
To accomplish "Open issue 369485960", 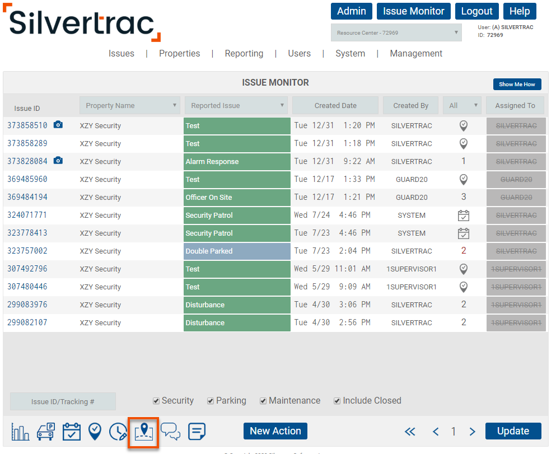I will [x=27, y=179].
